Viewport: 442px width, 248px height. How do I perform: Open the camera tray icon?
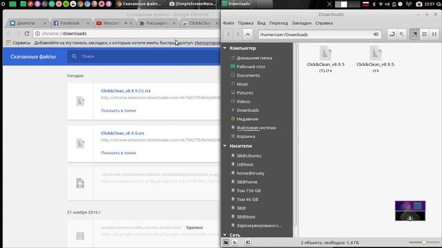point(419,4)
